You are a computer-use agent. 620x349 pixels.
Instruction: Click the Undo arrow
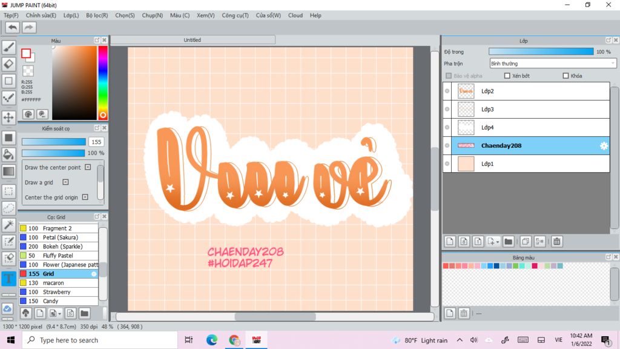[12, 27]
